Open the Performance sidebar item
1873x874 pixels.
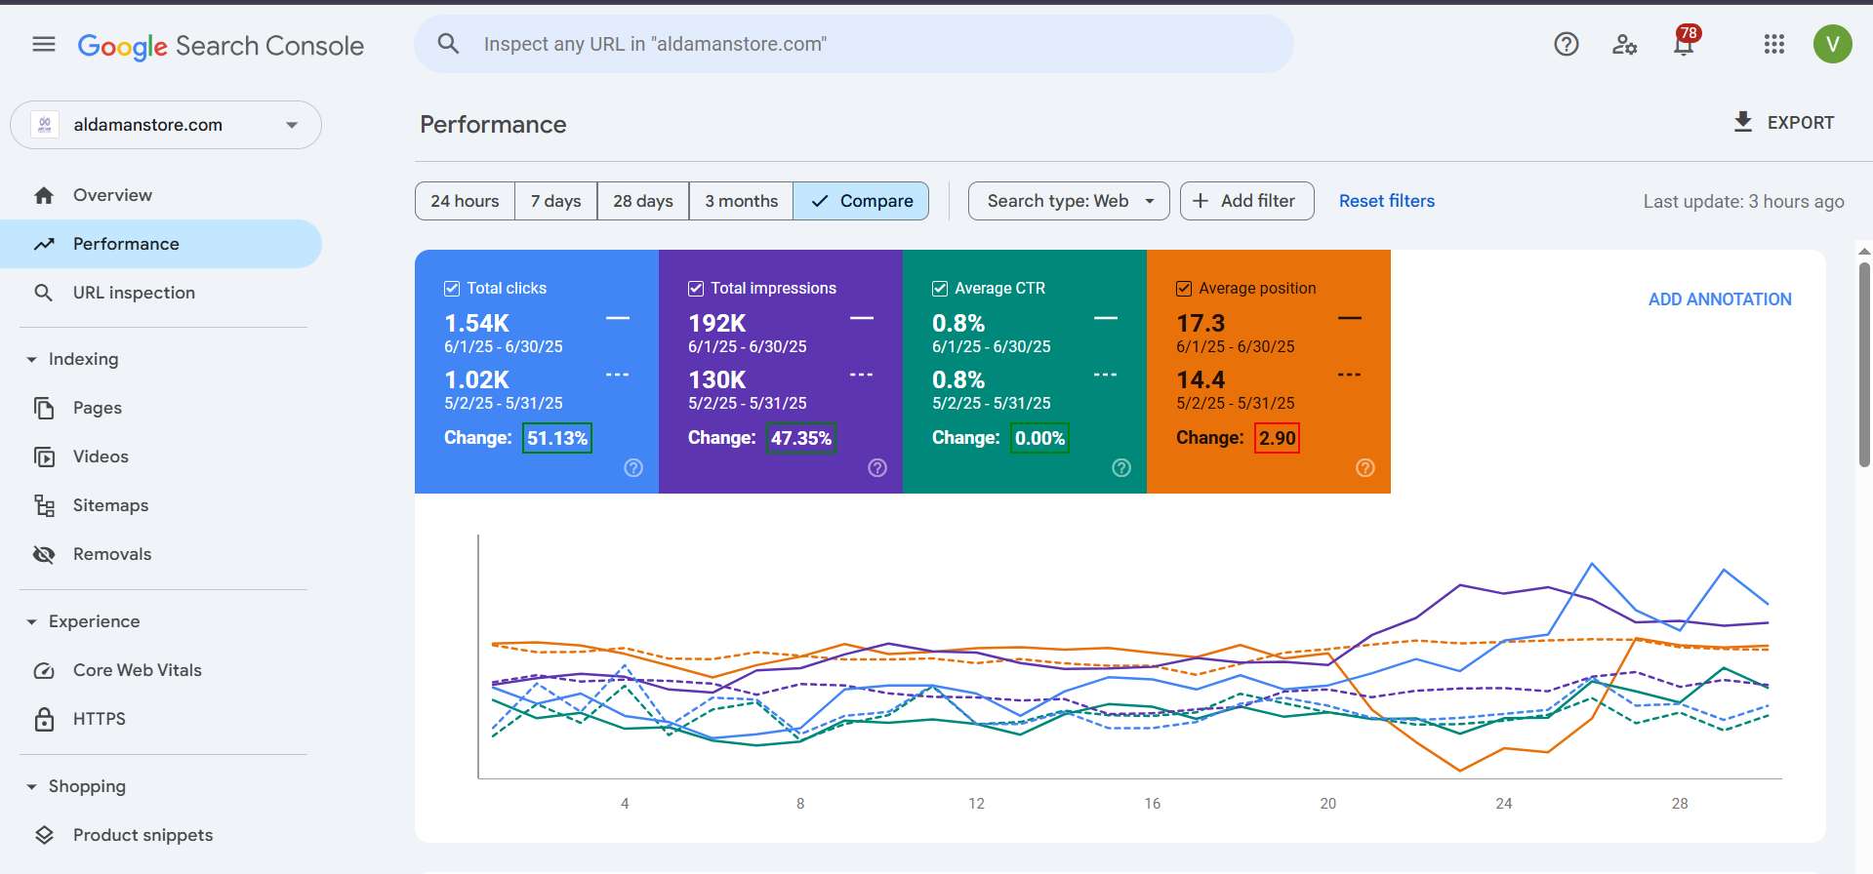(161, 244)
